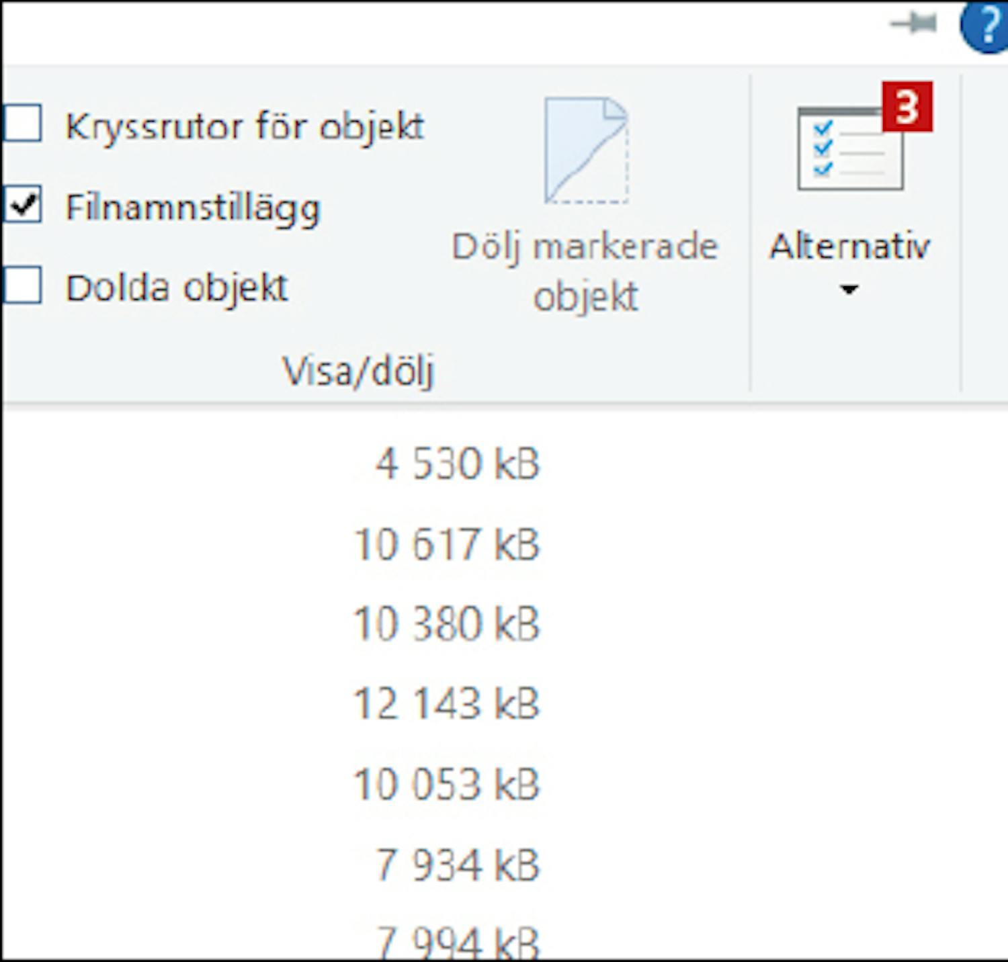Image resolution: width=1008 pixels, height=962 pixels.
Task: Click the Filnamnstillägg label text
Action: tap(193, 207)
